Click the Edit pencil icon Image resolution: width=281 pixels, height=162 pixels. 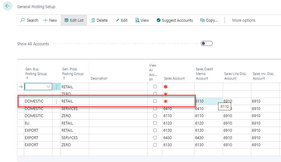pos(117,20)
